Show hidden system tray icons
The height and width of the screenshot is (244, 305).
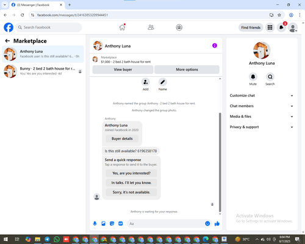click(x=257, y=239)
